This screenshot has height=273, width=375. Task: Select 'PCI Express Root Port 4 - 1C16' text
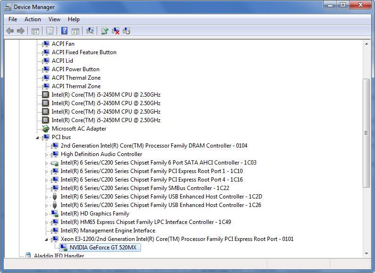[206, 180]
